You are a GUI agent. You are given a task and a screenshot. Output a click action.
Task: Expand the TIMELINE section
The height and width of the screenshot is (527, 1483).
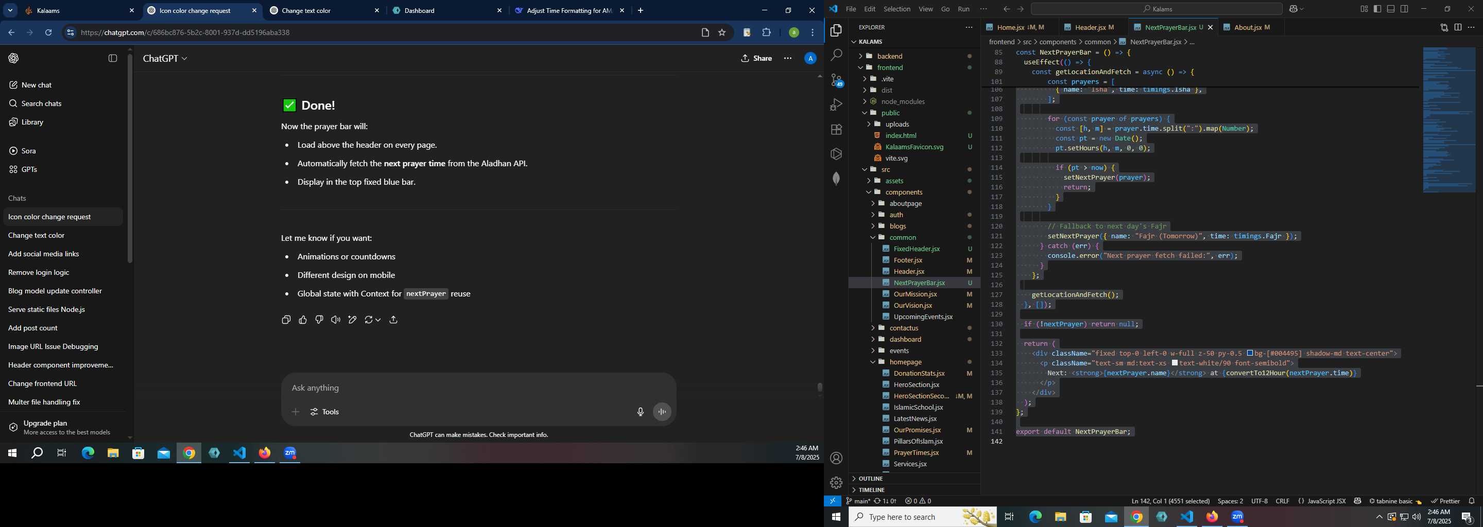pos(872,489)
